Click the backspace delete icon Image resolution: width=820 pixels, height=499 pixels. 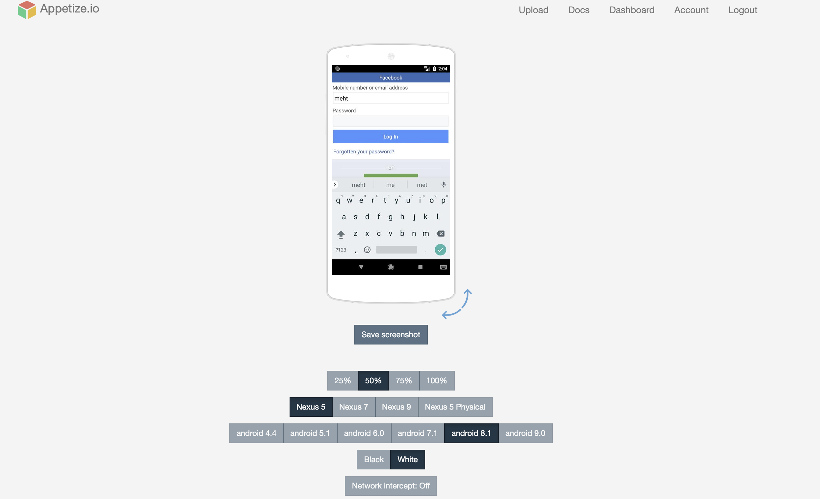coord(441,233)
